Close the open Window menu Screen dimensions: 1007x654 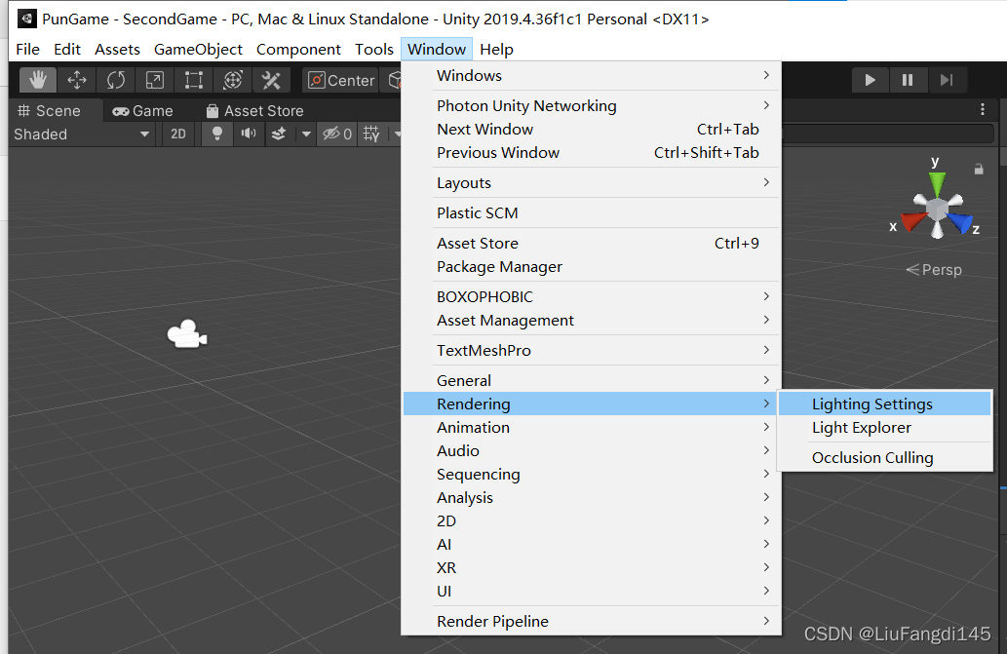[x=437, y=50]
